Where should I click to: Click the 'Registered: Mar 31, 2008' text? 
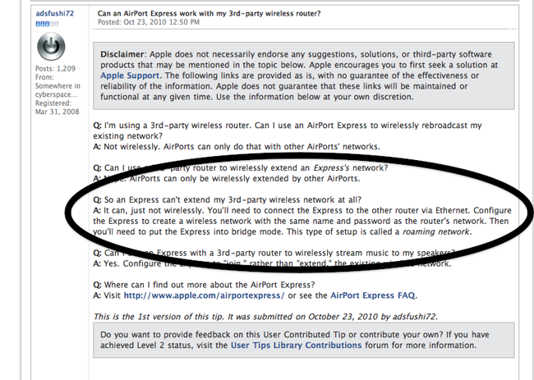pyautogui.click(x=58, y=108)
